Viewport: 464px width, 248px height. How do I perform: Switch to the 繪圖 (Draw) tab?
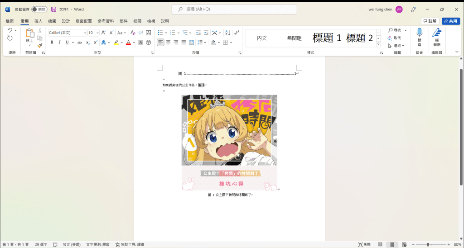[53, 21]
